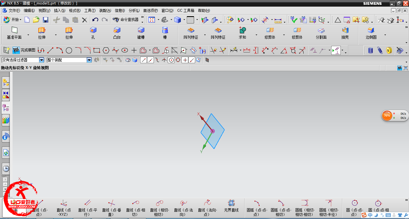Select the Ellipse sketch tool
Viewport: 409px width, 219px height.
[125, 50]
